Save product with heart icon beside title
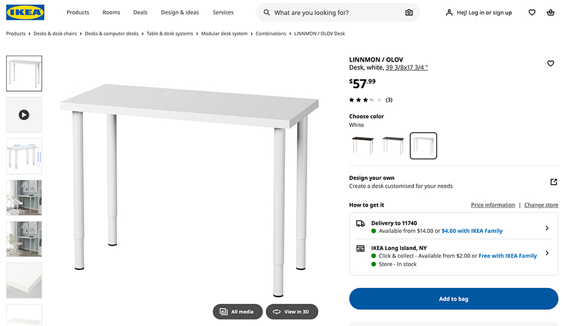This screenshot has height=326, width=565. (x=551, y=63)
